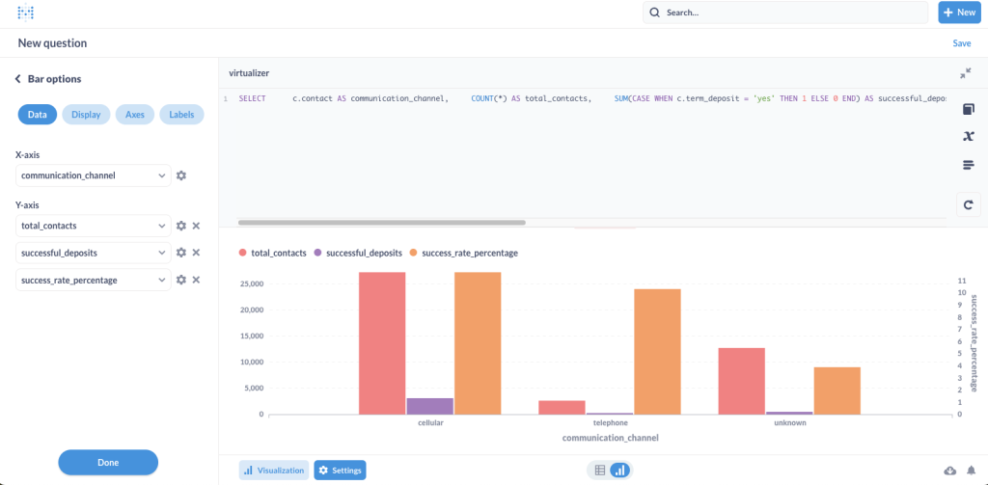Viewport: 988px width, 485px height.
Task: Toggle total_contacts series in chart legend
Action: [273, 253]
